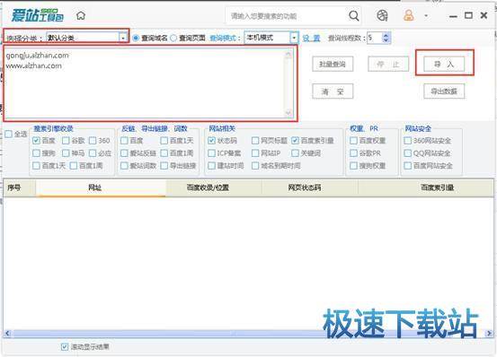Enable the 360网站安全 checkbox
This screenshot has height=357, width=497.
tap(408, 141)
